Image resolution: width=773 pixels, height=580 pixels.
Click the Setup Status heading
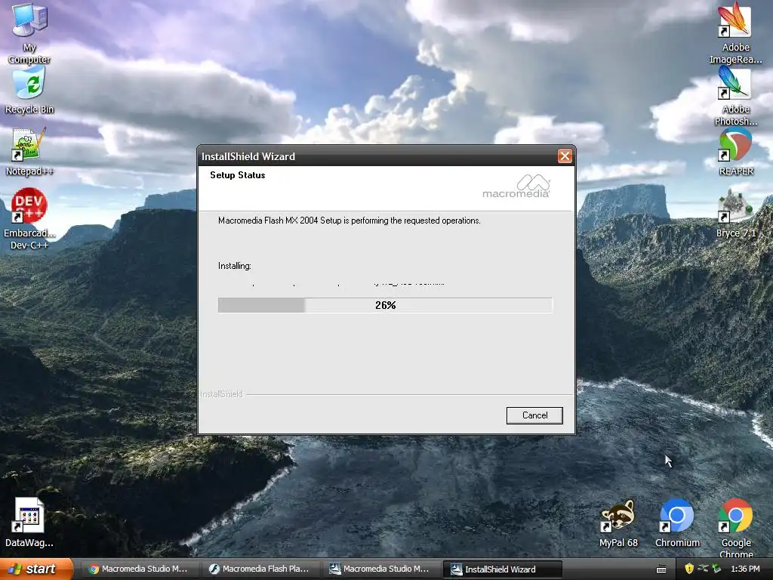[x=238, y=175]
